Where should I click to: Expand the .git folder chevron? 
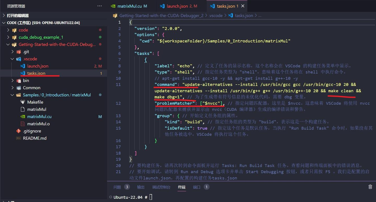(13, 52)
